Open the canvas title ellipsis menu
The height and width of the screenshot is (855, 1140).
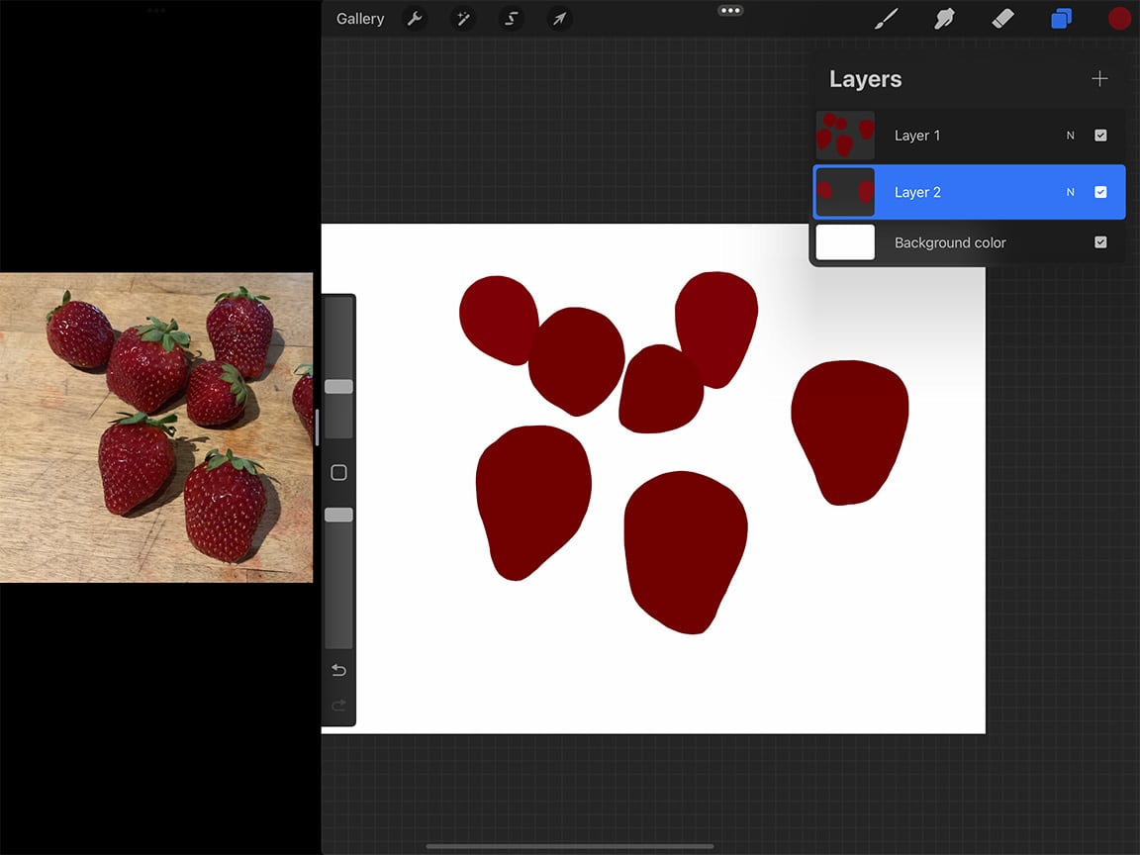click(x=730, y=11)
